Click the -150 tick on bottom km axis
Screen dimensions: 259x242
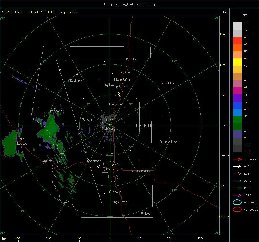pos(17,238)
